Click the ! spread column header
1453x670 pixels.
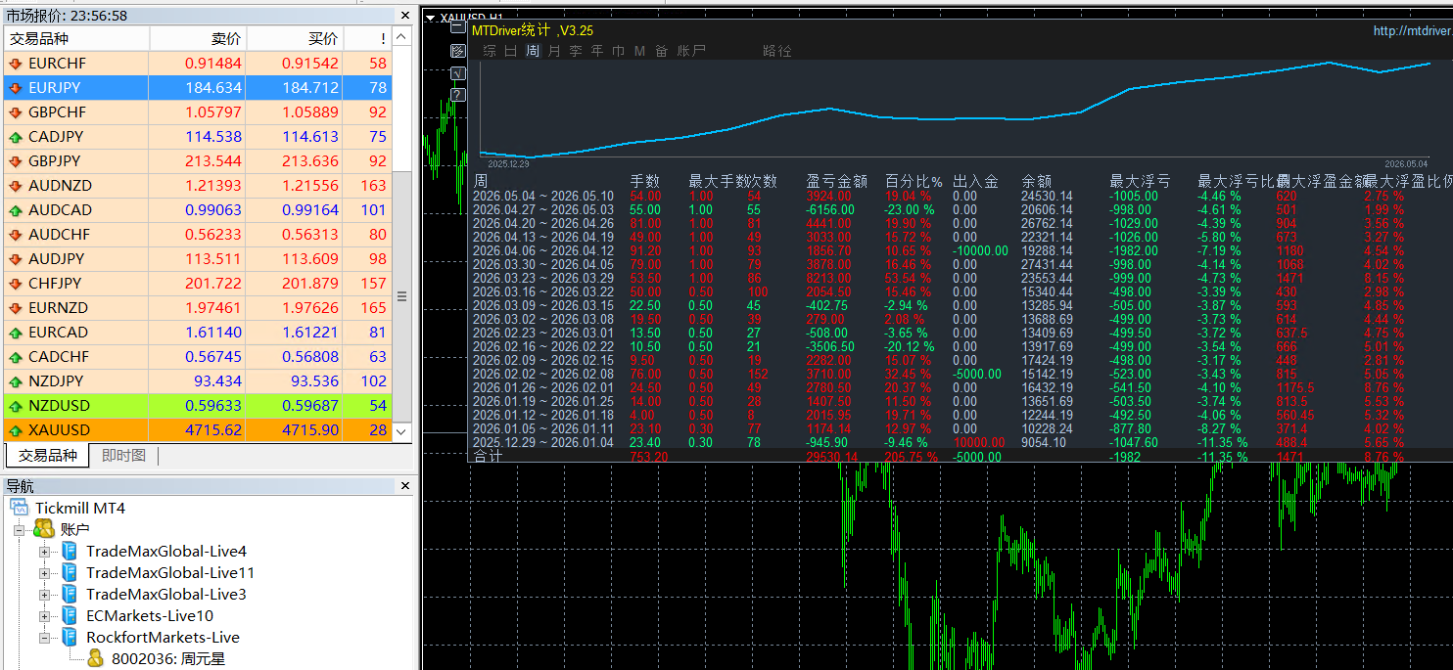367,38
